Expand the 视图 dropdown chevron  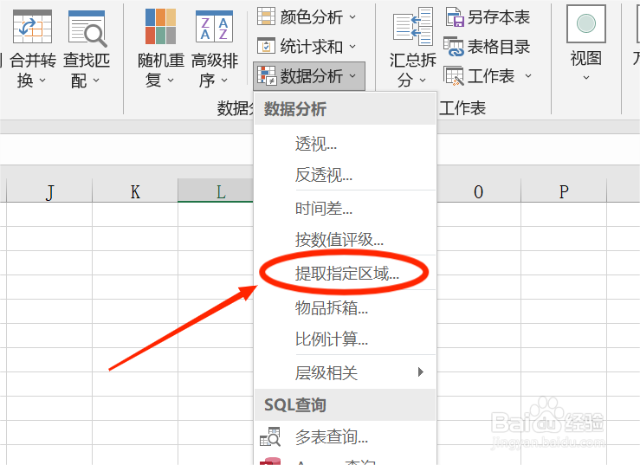pyautogui.click(x=586, y=78)
